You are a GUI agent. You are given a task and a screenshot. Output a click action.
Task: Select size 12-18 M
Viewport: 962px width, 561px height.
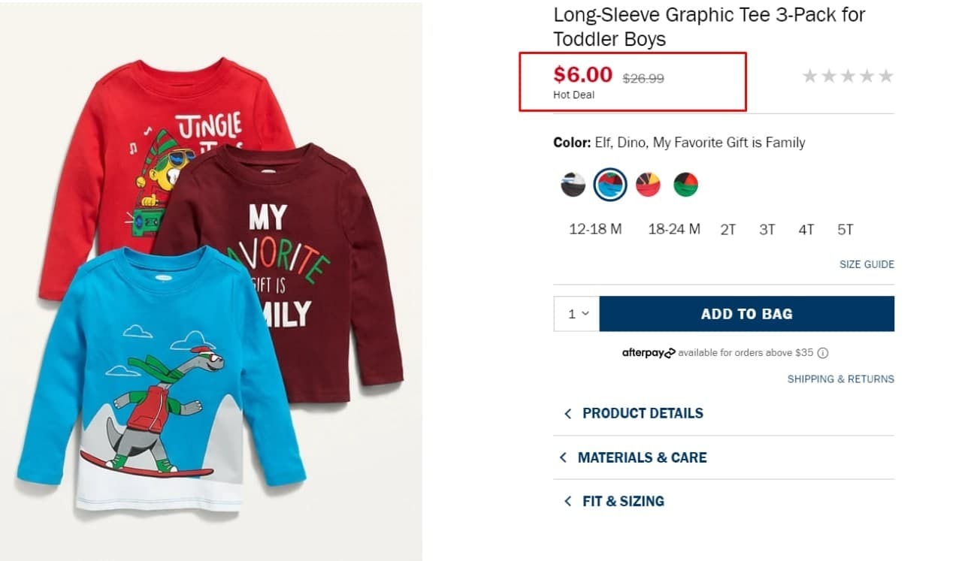tap(595, 229)
